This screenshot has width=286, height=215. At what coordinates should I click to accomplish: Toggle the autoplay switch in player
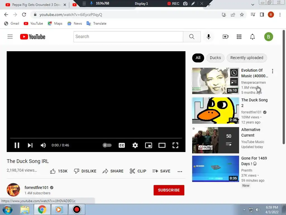107,145
